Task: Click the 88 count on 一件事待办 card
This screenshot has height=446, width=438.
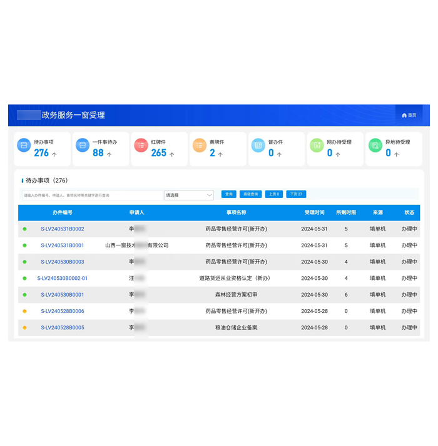Action: [98, 153]
